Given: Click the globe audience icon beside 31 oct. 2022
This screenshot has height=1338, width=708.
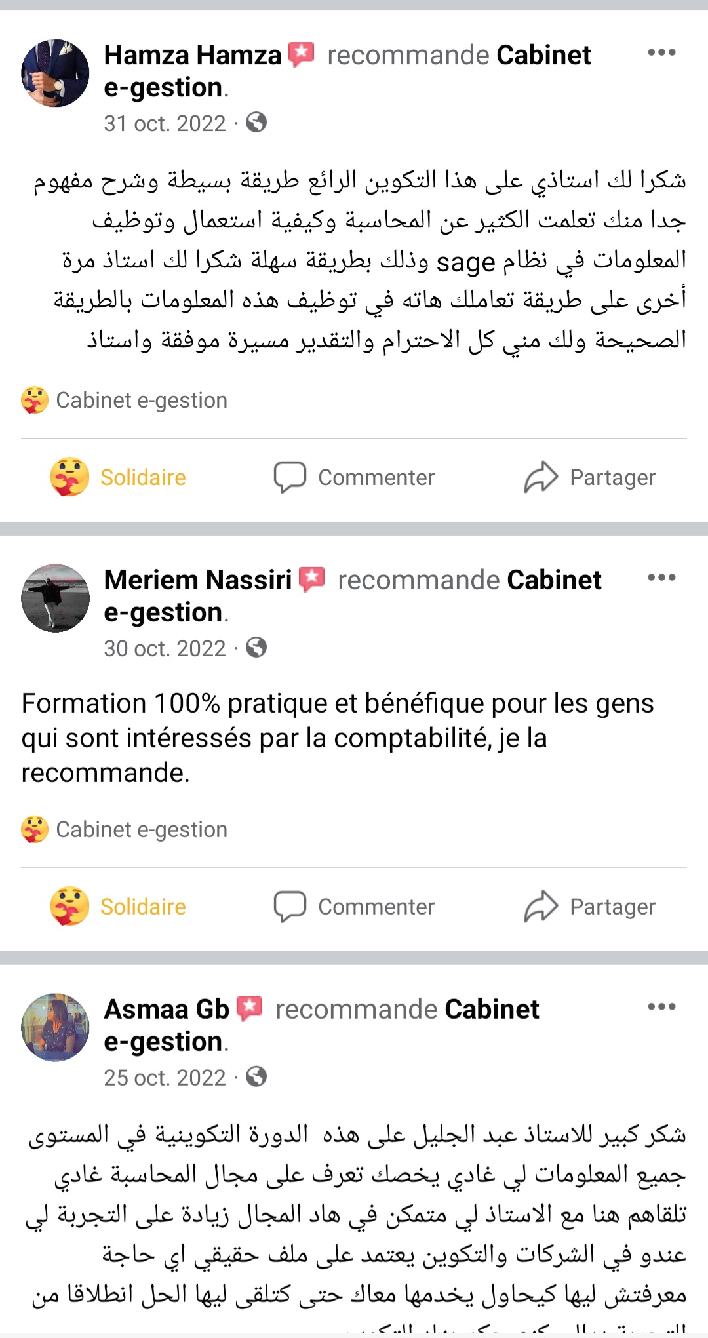Looking at the screenshot, I should pyautogui.click(x=256, y=123).
